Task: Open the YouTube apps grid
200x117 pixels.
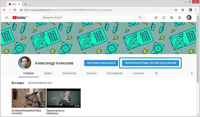Action: point(164,18)
